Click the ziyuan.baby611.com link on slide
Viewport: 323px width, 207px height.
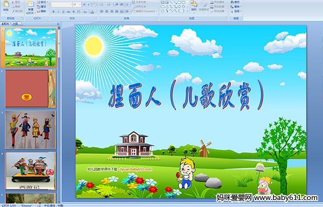click(x=135, y=169)
